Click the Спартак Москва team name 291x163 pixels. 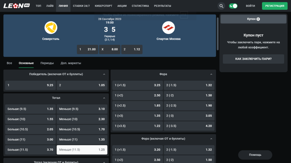(x=168, y=39)
